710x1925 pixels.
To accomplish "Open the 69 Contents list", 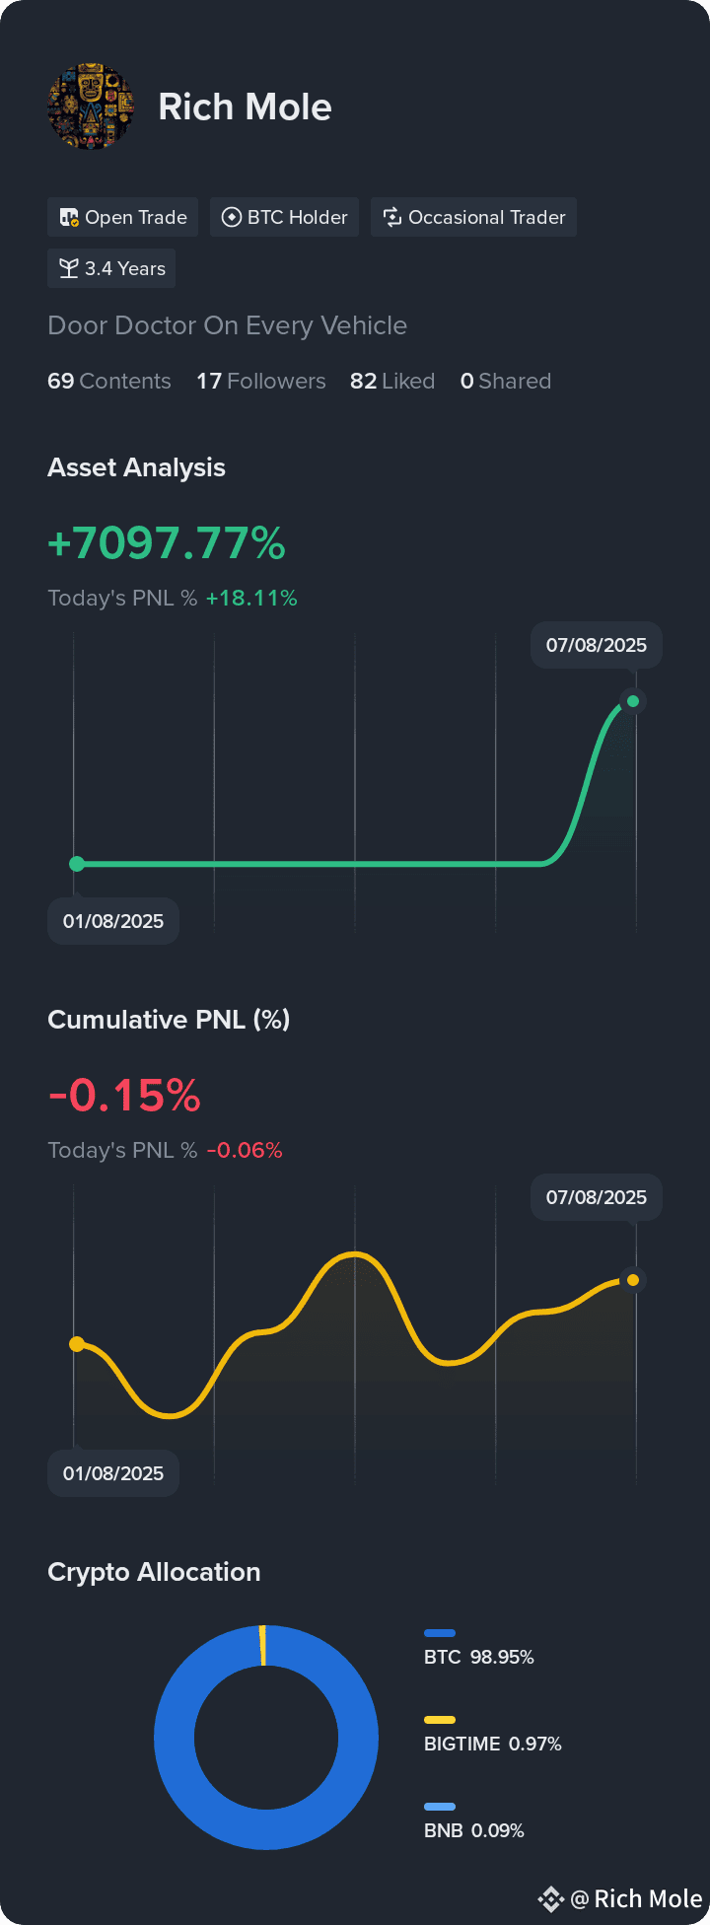I will tap(109, 381).
